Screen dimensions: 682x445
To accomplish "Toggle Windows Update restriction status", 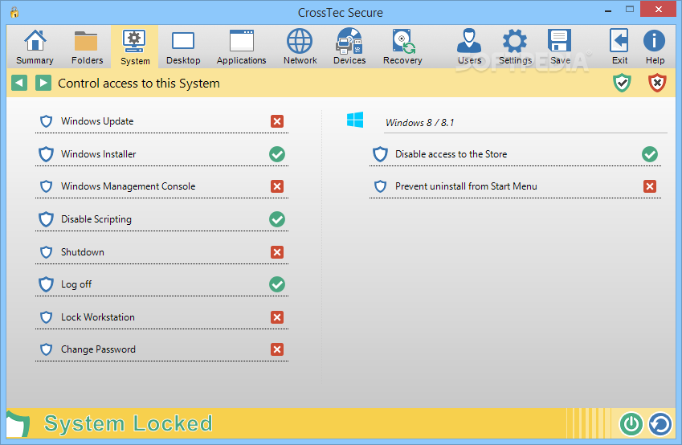I will pos(277,121).
